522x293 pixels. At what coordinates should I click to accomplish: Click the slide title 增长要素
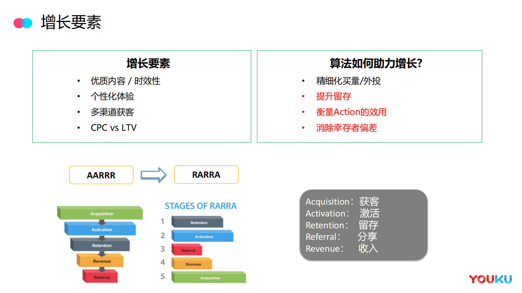tap(71, 22)
